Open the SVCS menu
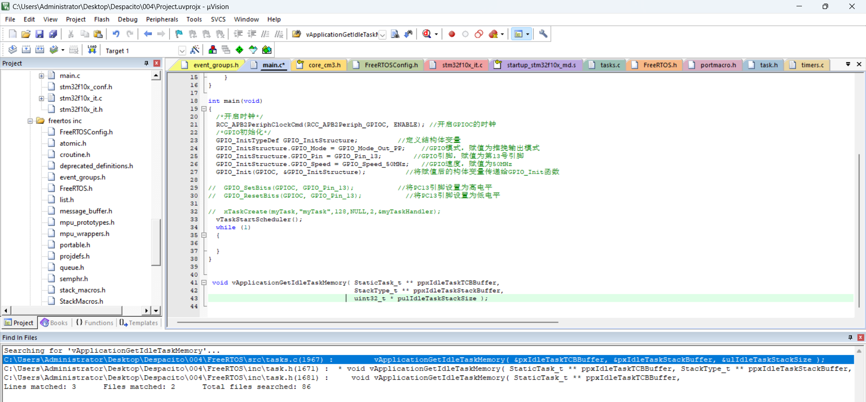 pyautogui.click(x=218, y=19)
